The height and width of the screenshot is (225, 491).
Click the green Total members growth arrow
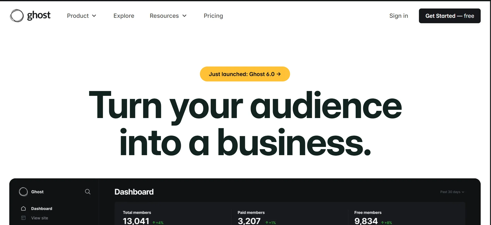(154, 223)
